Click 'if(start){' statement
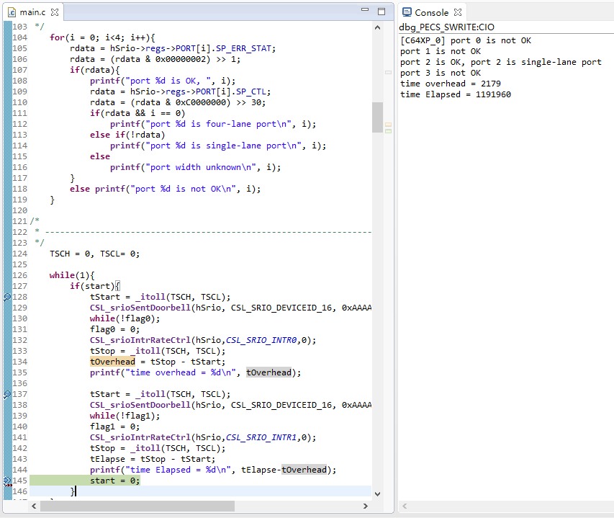 (x=95, y=286)
